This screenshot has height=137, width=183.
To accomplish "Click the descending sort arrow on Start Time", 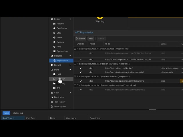I will tap(13, 118).
